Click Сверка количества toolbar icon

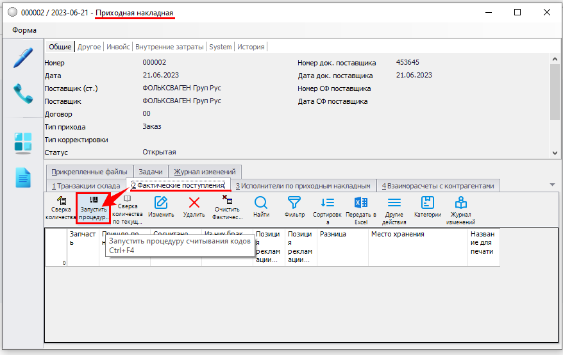(61, 209)
